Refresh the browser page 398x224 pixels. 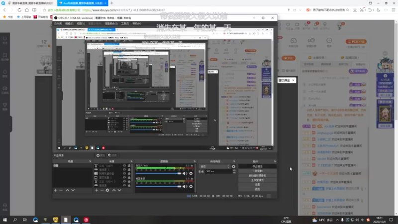point(19,10)
